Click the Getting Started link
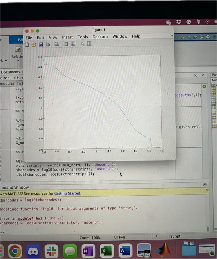Screen dimensions: 217x259 [x=67, y=193]
